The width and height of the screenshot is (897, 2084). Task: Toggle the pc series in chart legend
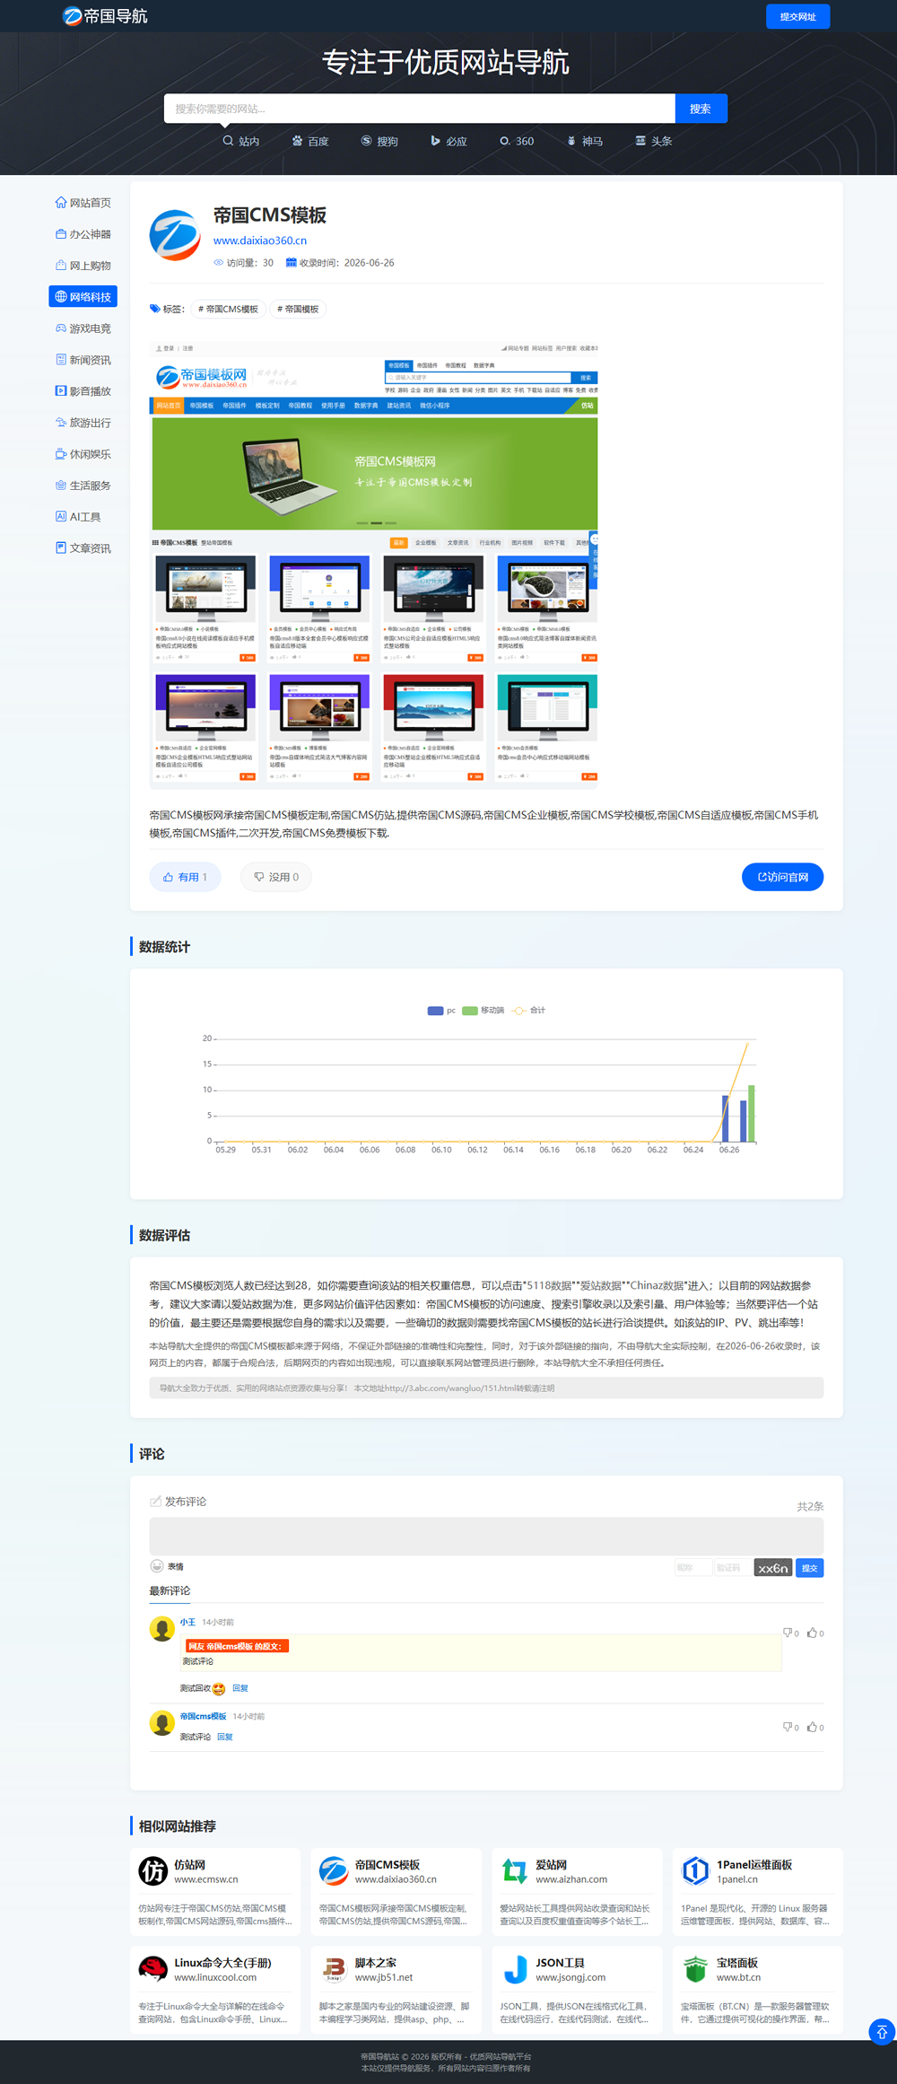(442, 1011)
